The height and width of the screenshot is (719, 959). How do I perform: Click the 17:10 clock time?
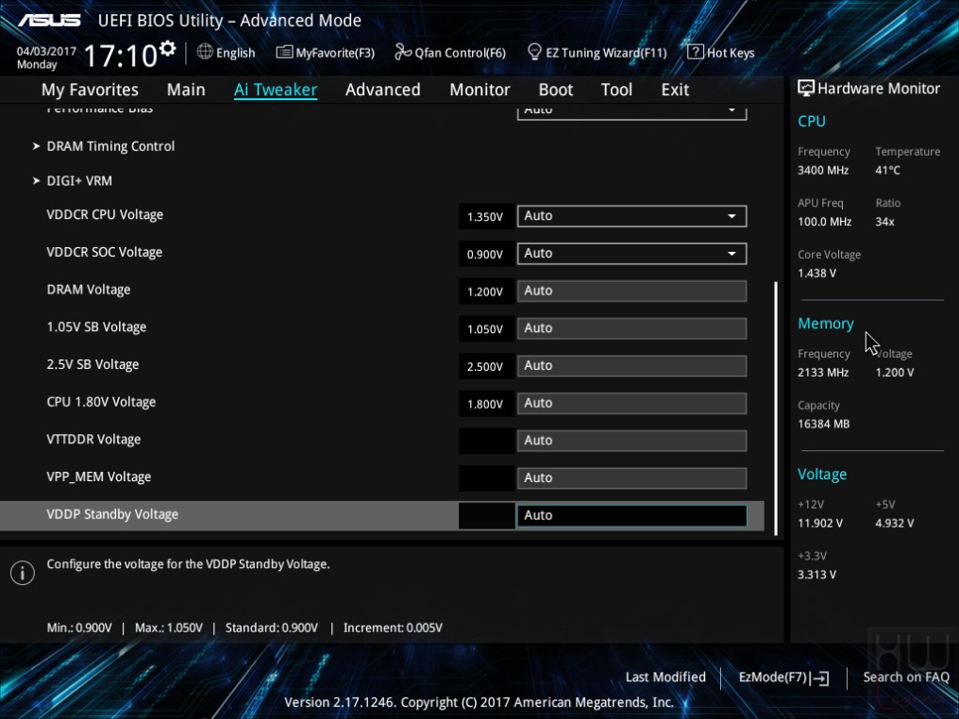[x=121, y=57]
